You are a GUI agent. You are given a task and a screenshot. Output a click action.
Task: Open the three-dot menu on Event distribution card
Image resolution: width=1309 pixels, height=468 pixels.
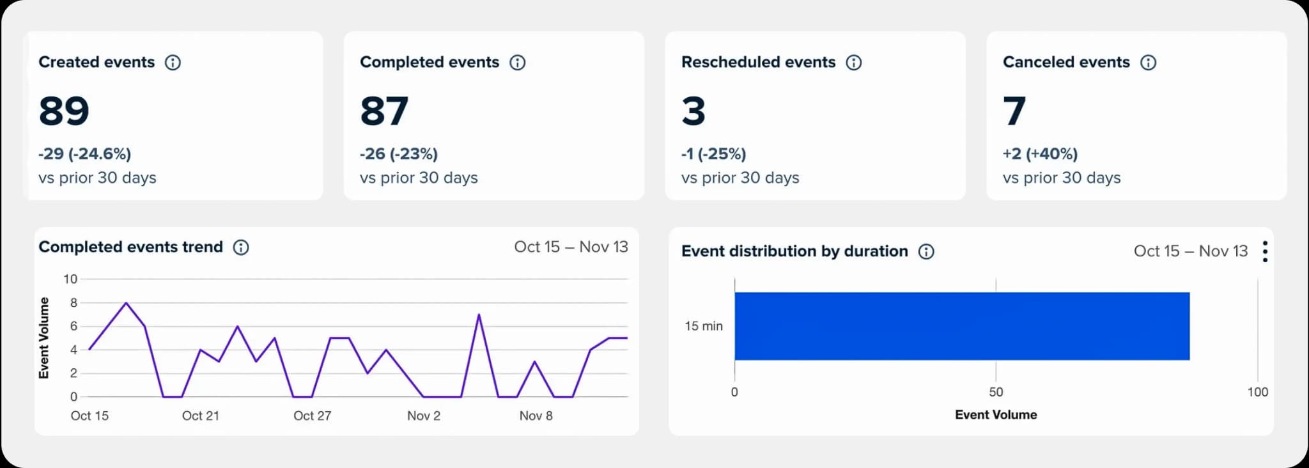tap(1264, 252)
